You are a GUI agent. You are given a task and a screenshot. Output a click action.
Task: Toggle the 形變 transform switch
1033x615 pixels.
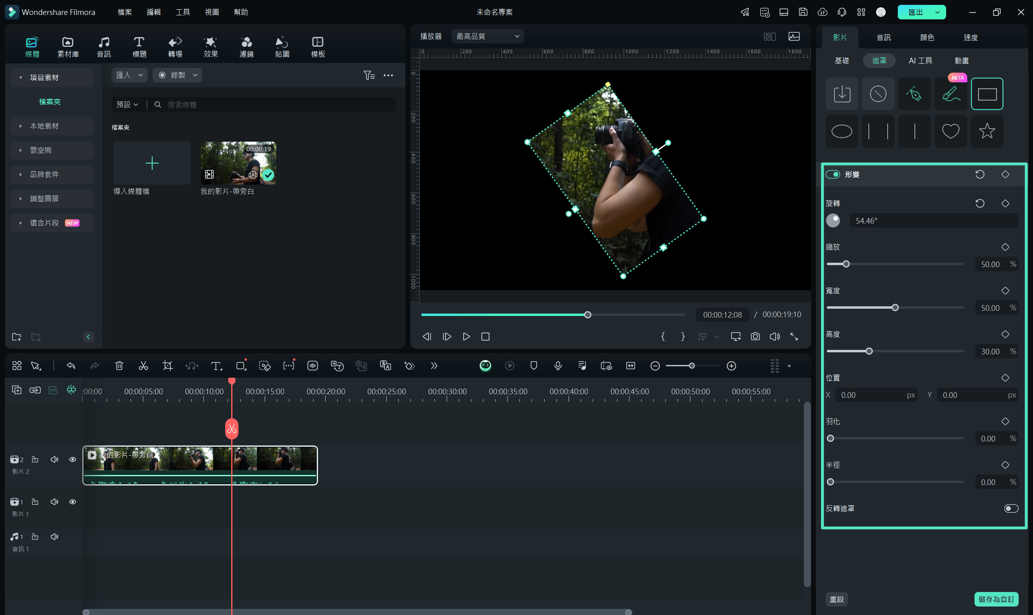point(832,174)
